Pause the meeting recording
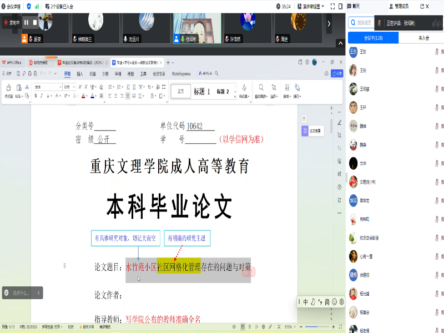 [x=26, y=23]
